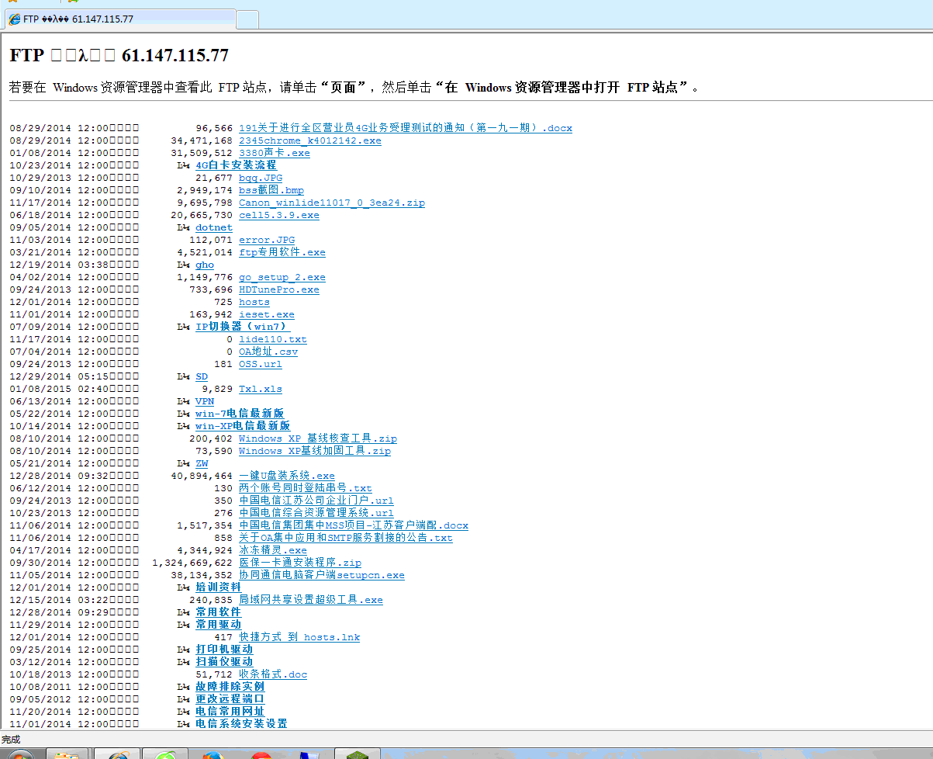Screen dimensions: 933x759
Task: Download HDTunePro.exe
Action: [x=279, y=289]
